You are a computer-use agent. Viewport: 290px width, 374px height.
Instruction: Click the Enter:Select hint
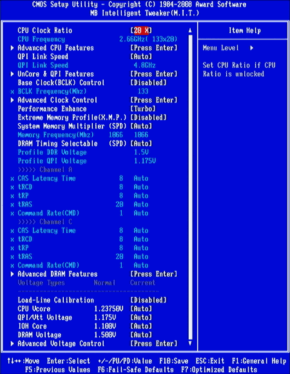[68, 361]
